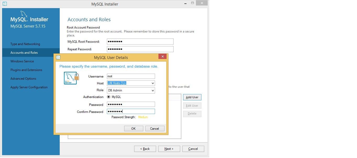The height and width of the screenshot is (158, 357).
Task: Go to Type and Networking step
Action: tap(25, 44)
